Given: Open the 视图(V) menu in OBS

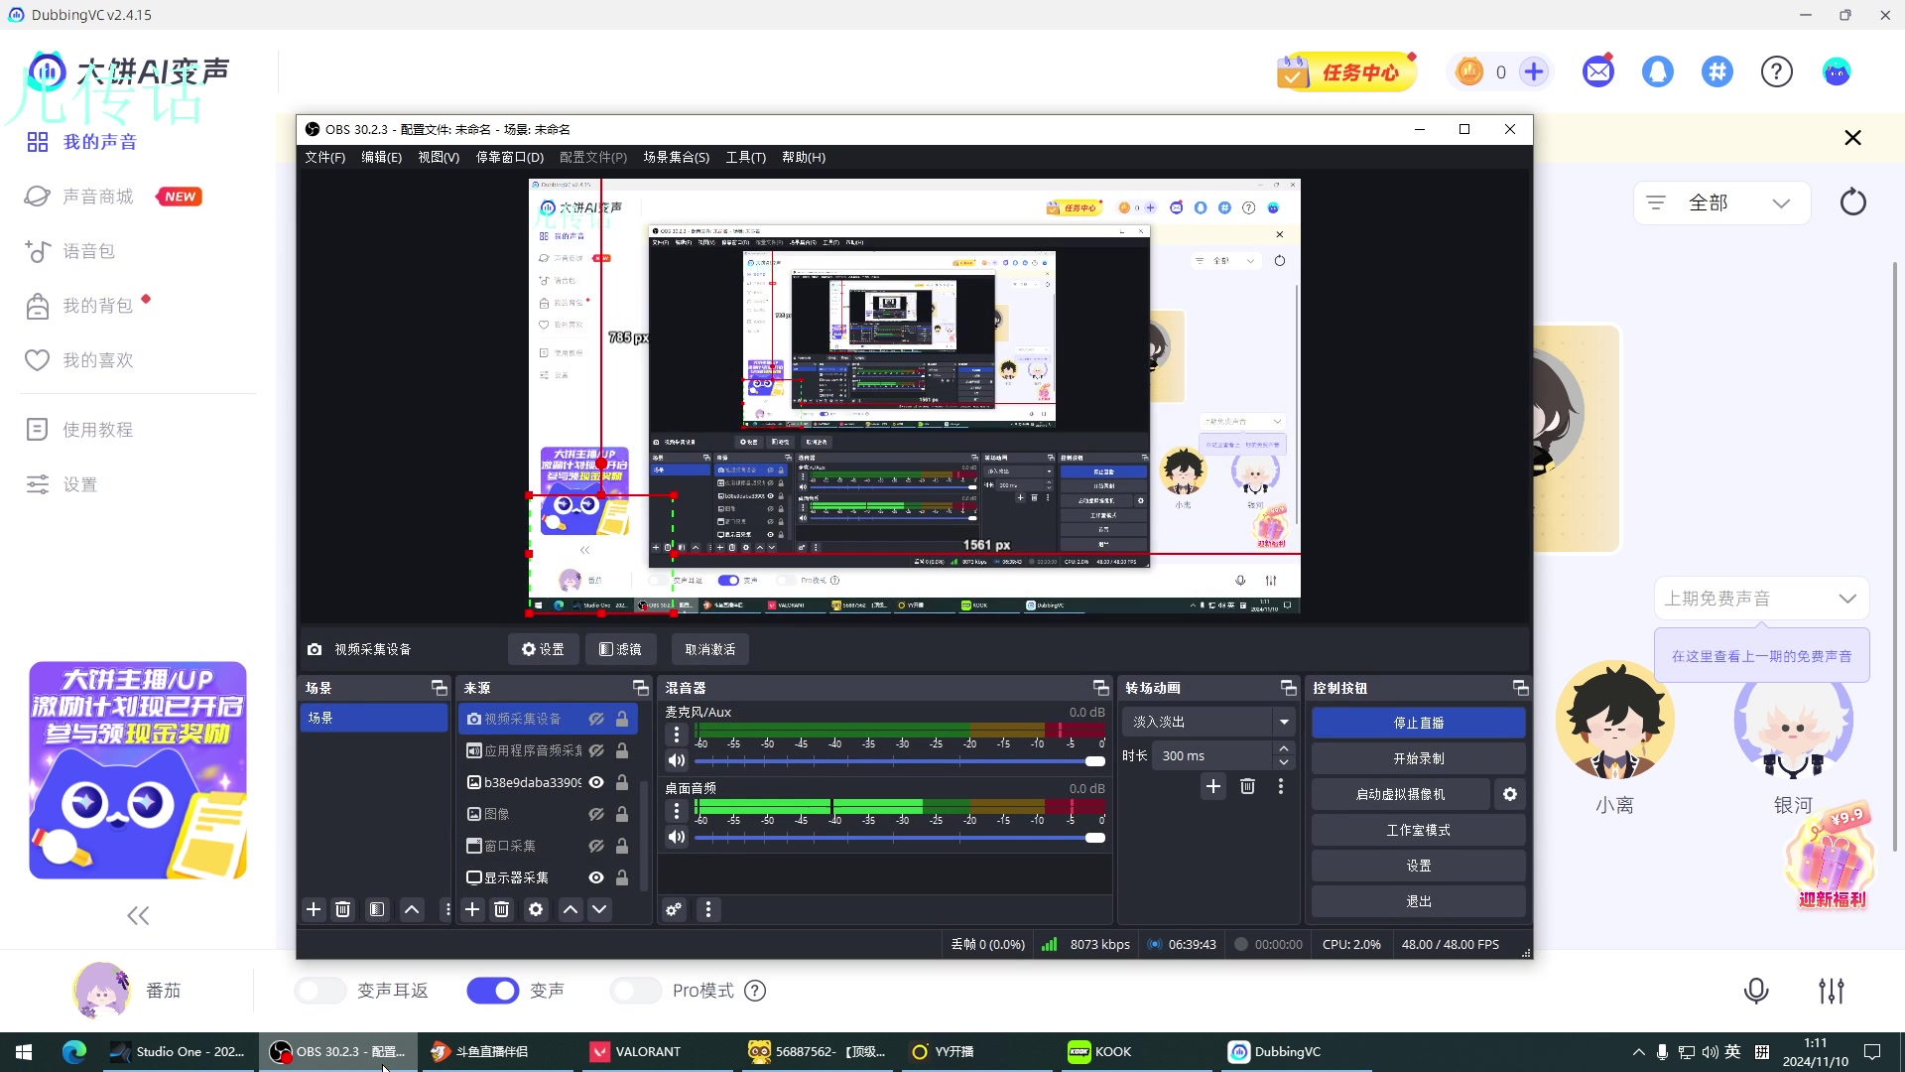Looking at the screenshot, I should (439, 157).
